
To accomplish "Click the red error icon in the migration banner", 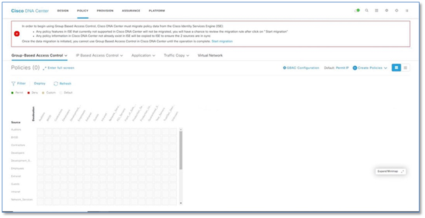I will [x=17, y=34].
